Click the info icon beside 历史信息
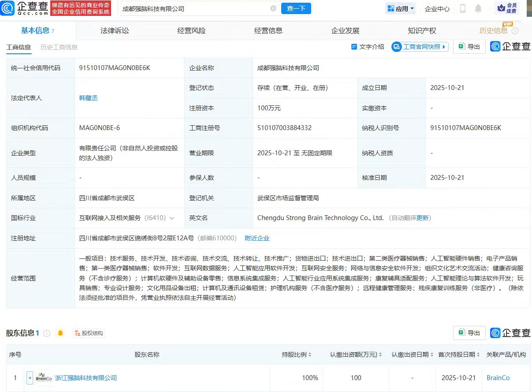The width and height of the screenshot is (532, 392). click(515, 31)
